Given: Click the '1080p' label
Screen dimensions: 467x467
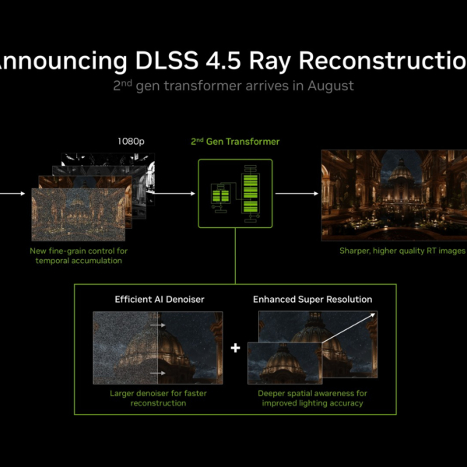Looking at the screenshot, I should tap(131, 141).
